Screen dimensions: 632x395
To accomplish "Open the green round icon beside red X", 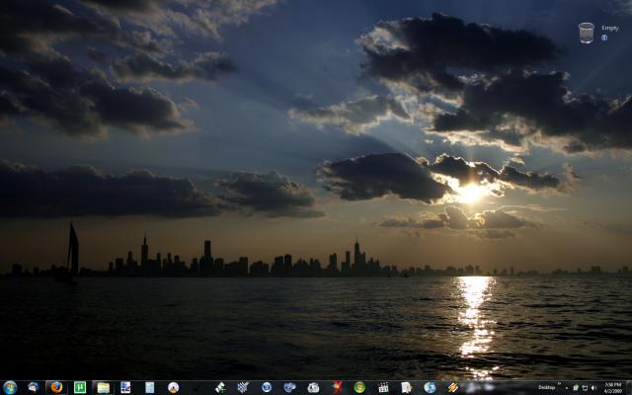I will [359, 387].
